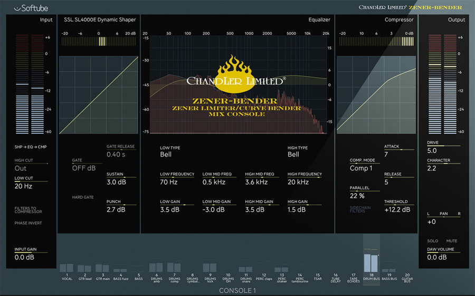475x296 pixels.
Task: Click the PARALLEL 22 % value
Action: coord(357,195)
